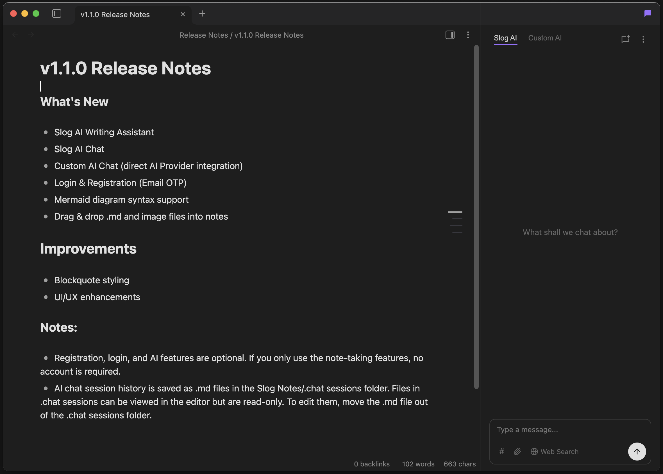Send the message with the arrow button

pyautogui.click(x=637, y=452)
